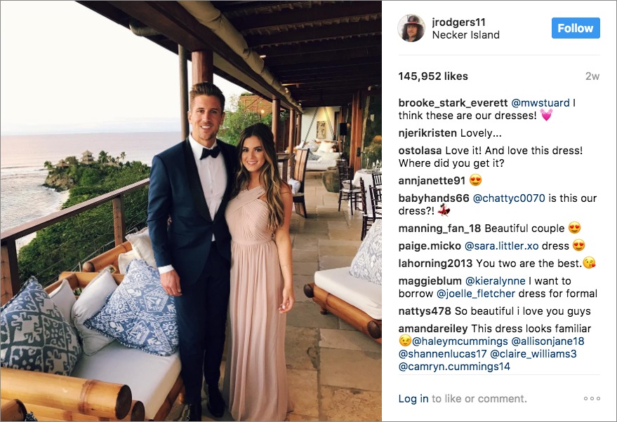The width and height of the screenshot is (617, 422).
Task: Open the three-dot more options menu
Action: click(x=592, y=398)
